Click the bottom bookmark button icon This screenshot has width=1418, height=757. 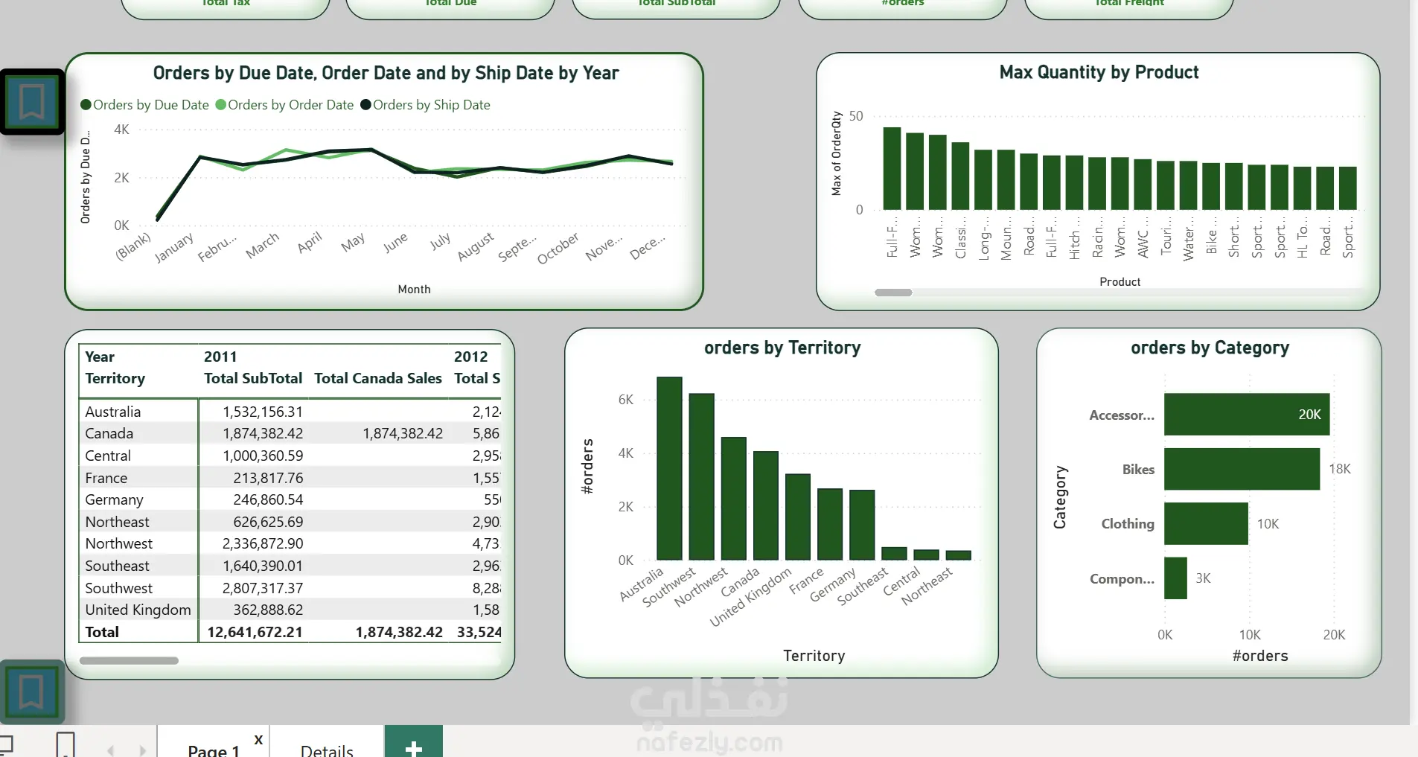31,691
